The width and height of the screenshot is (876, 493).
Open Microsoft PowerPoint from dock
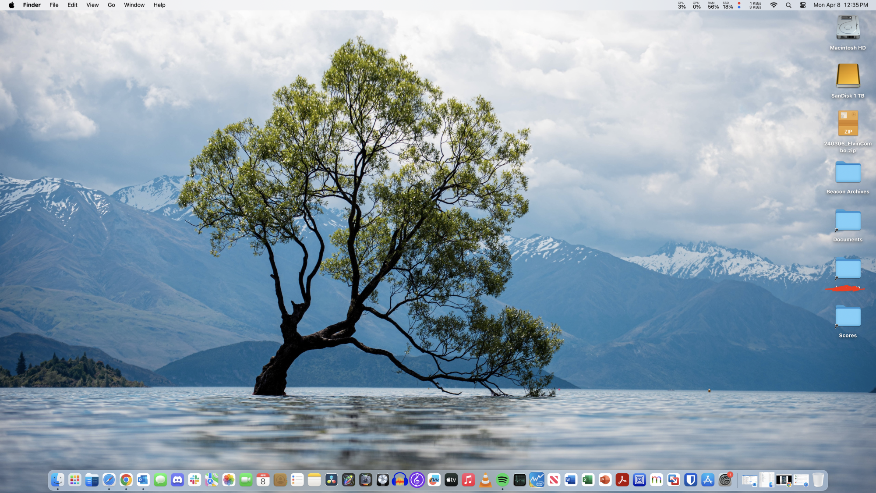coord(605,480)
